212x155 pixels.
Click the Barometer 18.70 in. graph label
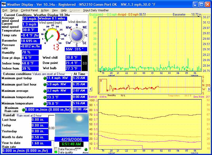tap(187, 14)
